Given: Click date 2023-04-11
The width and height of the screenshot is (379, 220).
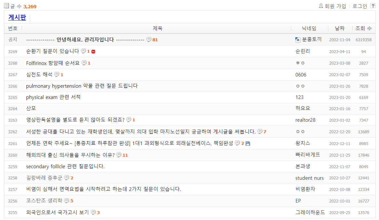Looking at the screenshot, I should [x=340, y=52].
